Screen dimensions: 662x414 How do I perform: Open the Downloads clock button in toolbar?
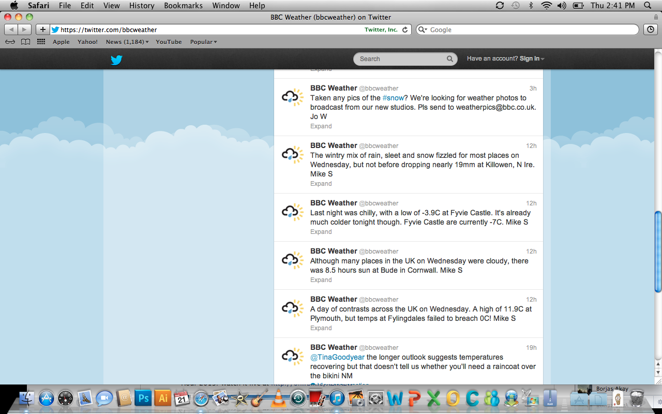[651, 29]
